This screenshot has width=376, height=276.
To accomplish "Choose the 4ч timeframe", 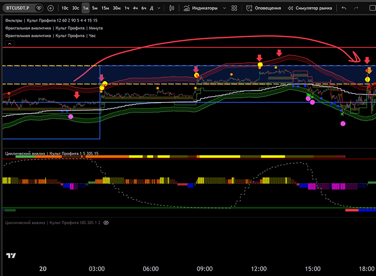I will tap(136, 8).
